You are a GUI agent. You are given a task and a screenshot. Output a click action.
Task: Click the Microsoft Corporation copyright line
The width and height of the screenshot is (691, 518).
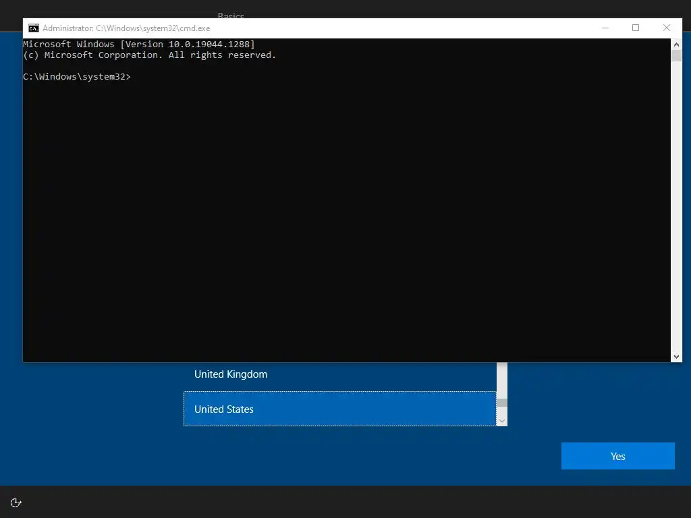(149, 55)
